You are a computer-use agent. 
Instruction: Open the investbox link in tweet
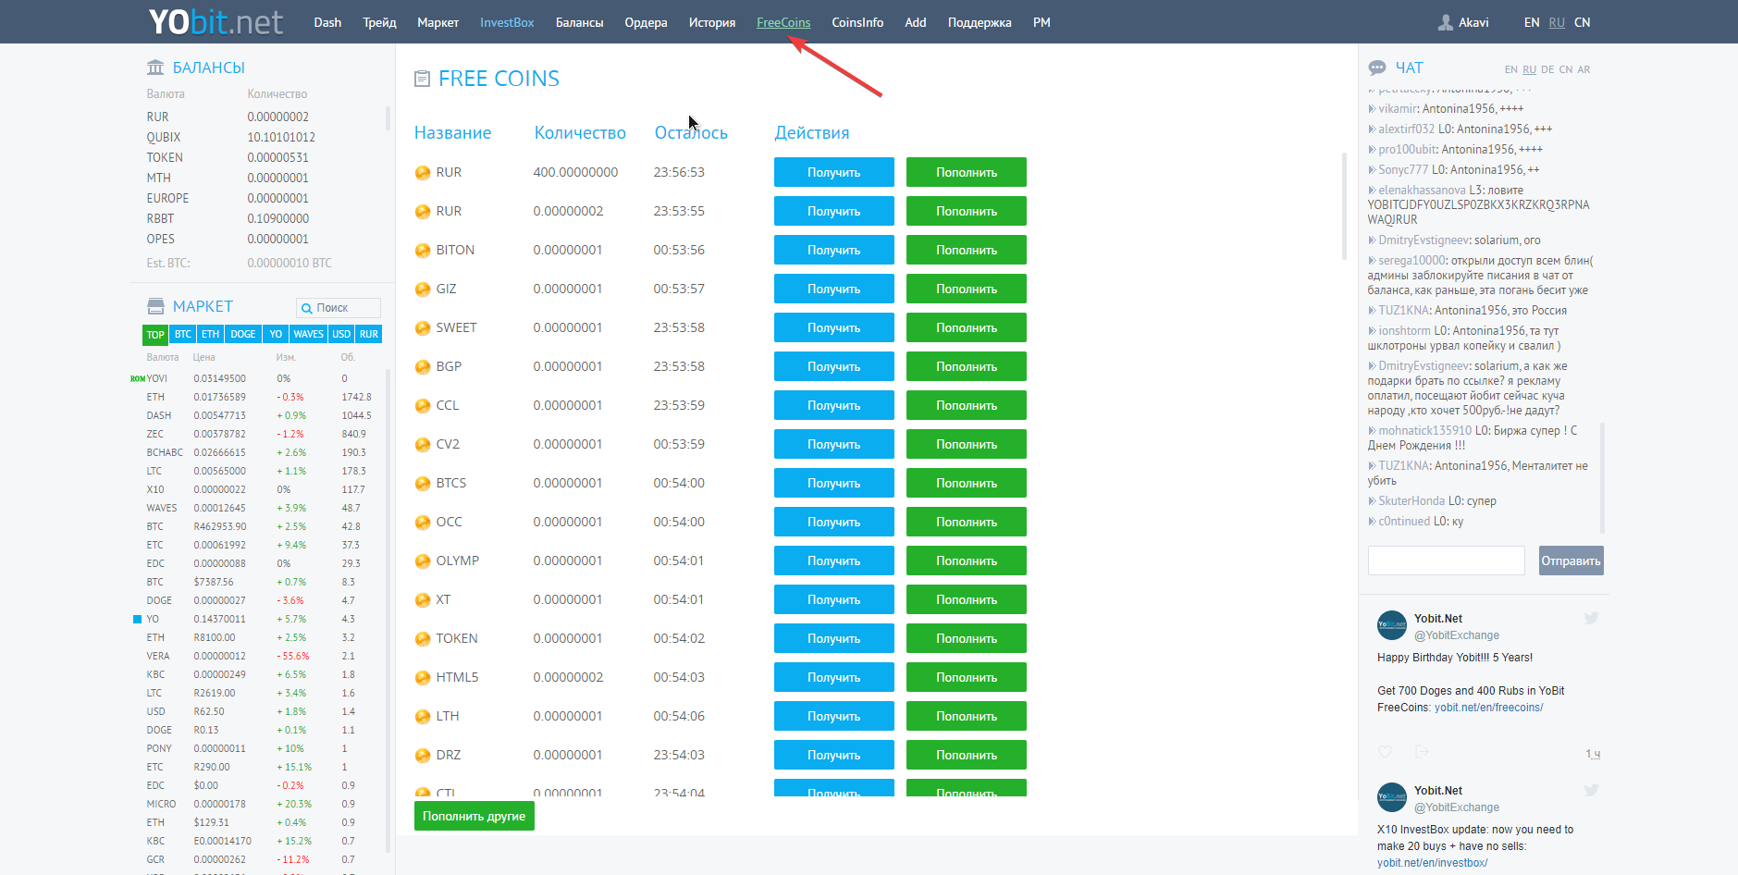click(x=1432, y=863)
